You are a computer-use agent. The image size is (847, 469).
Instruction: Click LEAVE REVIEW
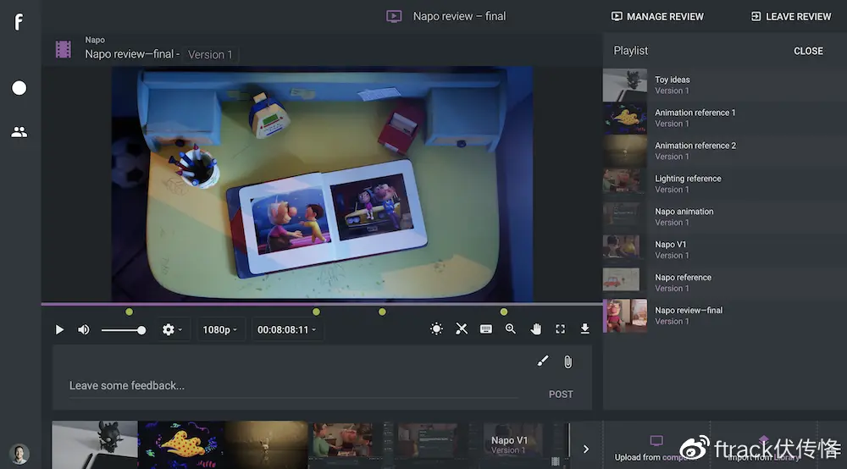click(x=791, y=17)
